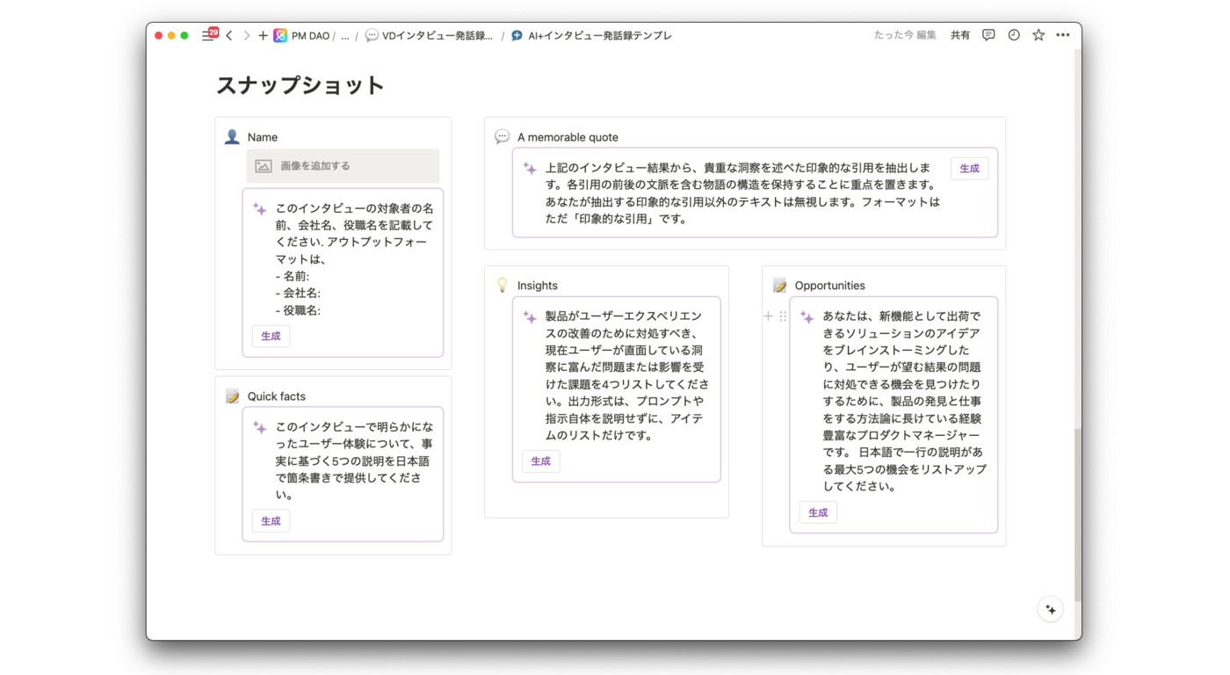The image size is (1230, 675).
Task: Click the A memorable quote heading
Action: click(568, 137)
